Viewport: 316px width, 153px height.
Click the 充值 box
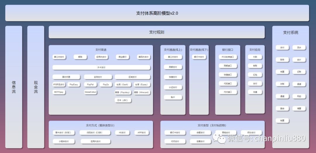(255, 92)
